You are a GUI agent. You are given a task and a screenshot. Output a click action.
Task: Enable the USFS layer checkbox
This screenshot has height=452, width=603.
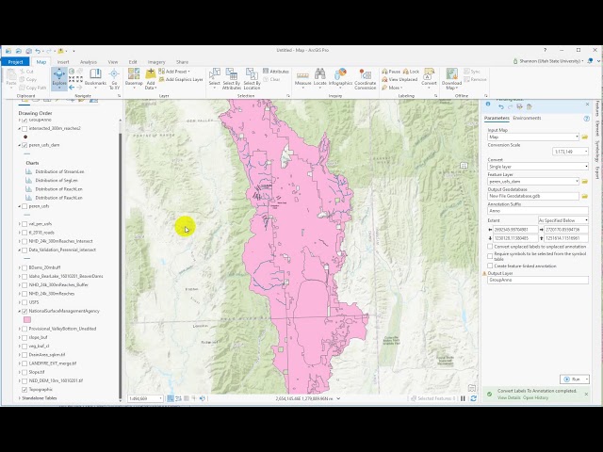coord(24,302)
